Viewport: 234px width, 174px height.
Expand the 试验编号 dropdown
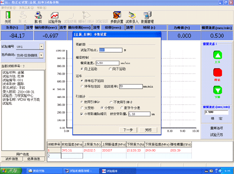click(41, 47)
